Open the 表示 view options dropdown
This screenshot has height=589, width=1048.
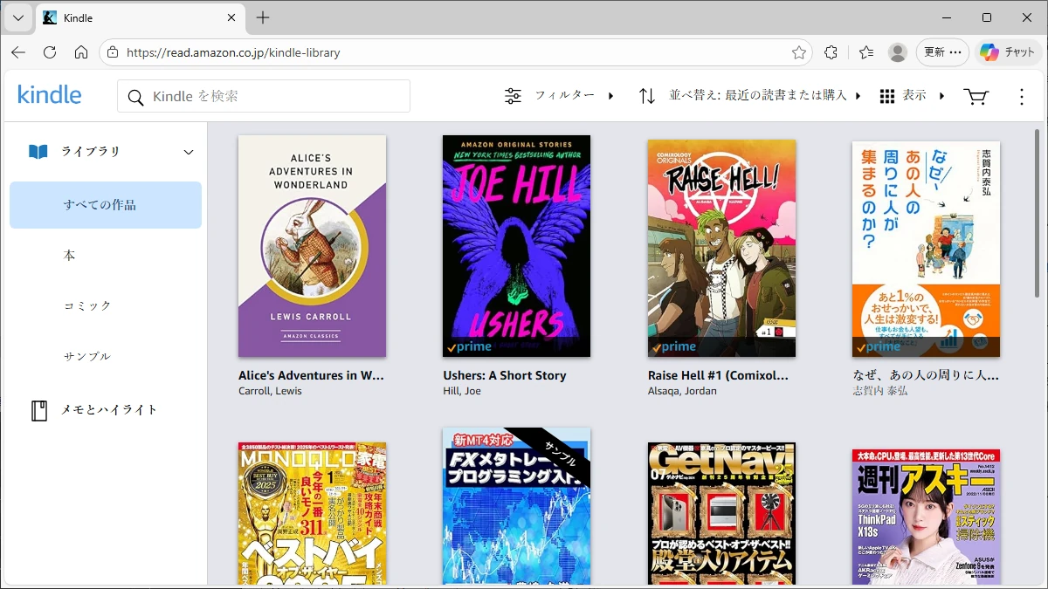(912, 96)
